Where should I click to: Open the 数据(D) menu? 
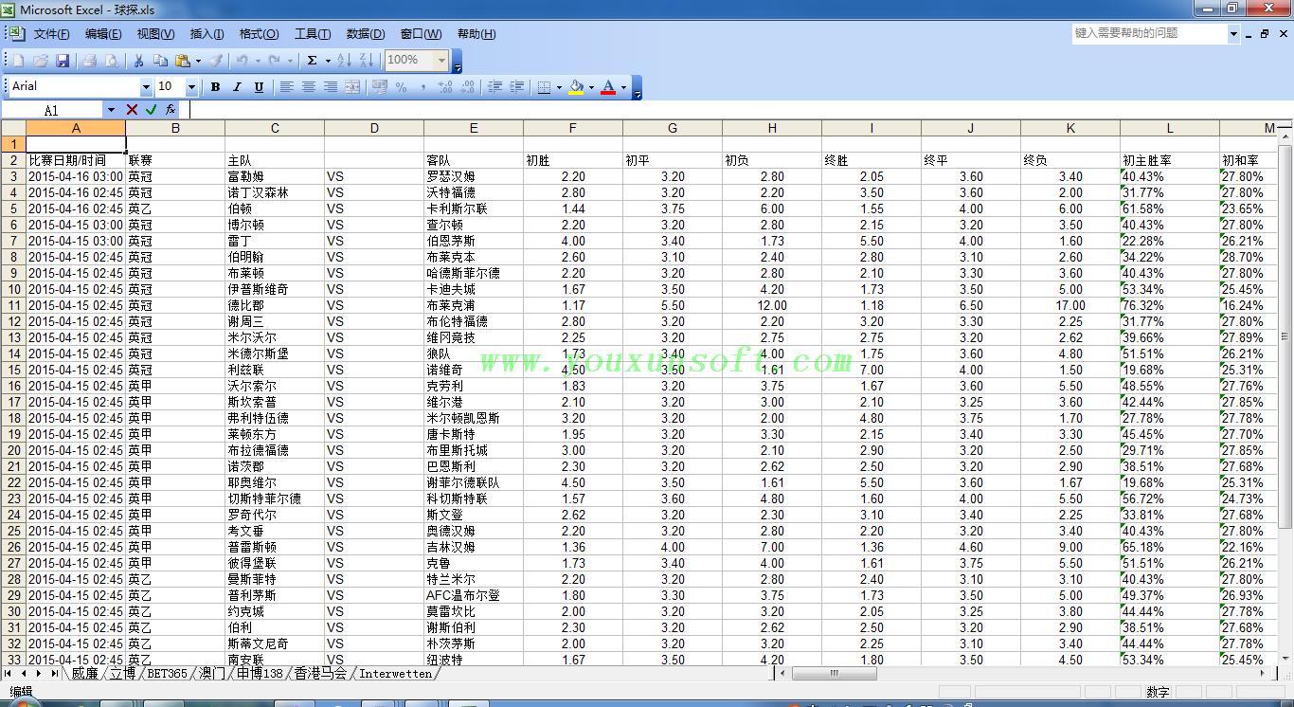(366, 34)
